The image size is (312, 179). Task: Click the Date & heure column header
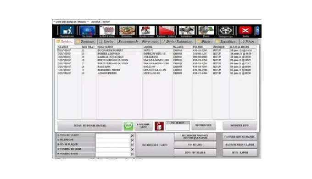tap(243, 47)
